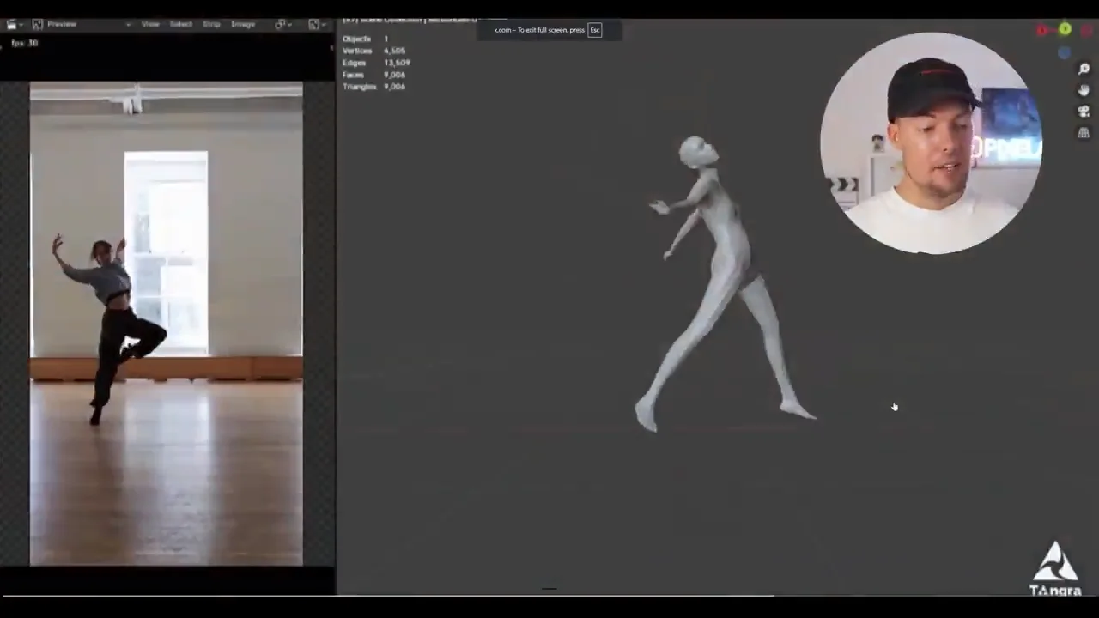Click the pan hand icon in viewport

(x=1084, y=90)
